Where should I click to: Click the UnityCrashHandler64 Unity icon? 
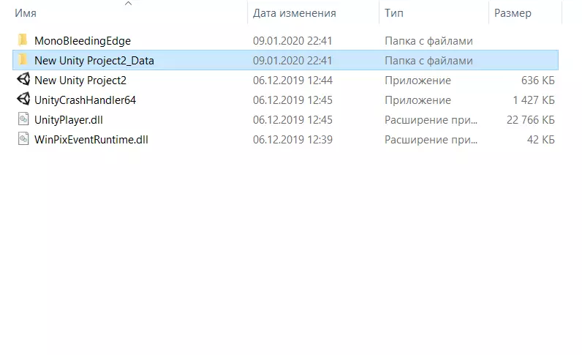tap(23, 99)
